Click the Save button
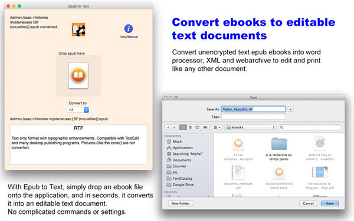Viewport: 354px width, 221px height. [x=330, y=203]
